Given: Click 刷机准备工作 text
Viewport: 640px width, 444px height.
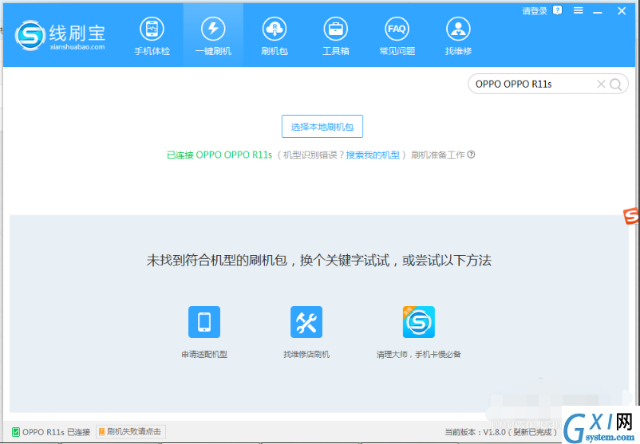Looking at the screenshot, I should tap(437, 155).
